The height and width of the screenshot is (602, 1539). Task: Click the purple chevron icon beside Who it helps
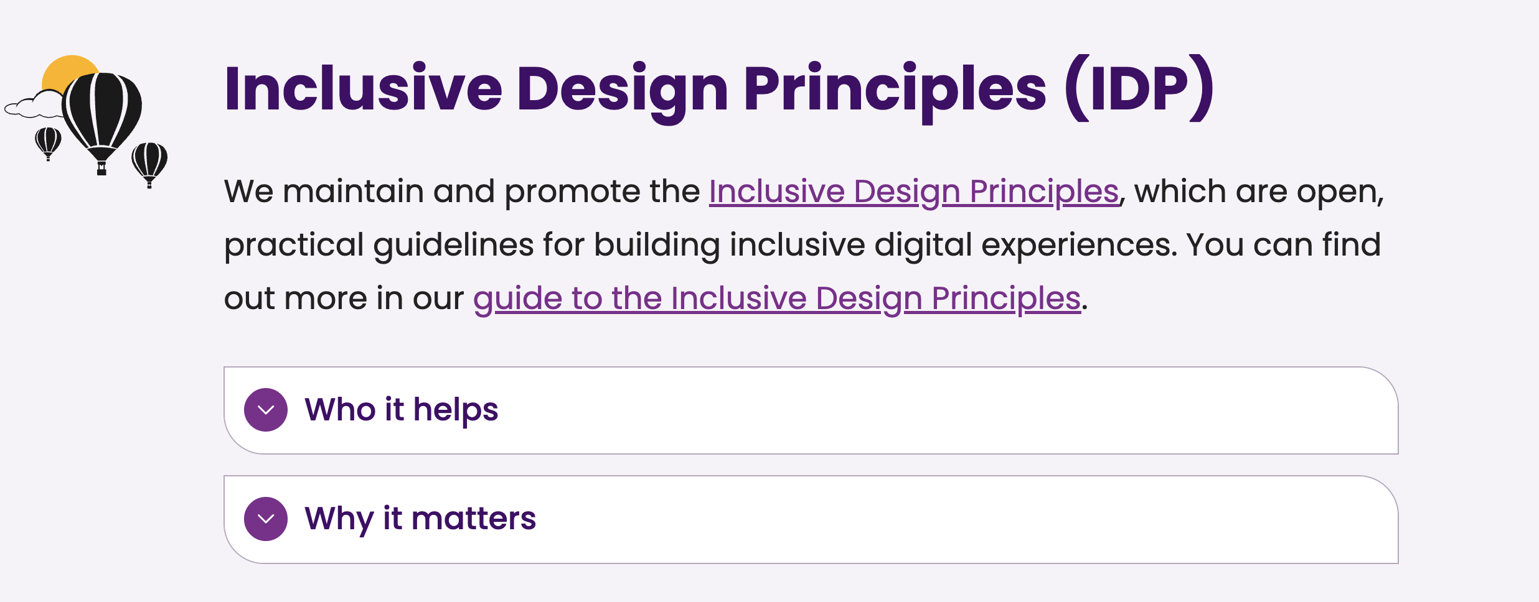coord(266,410)
